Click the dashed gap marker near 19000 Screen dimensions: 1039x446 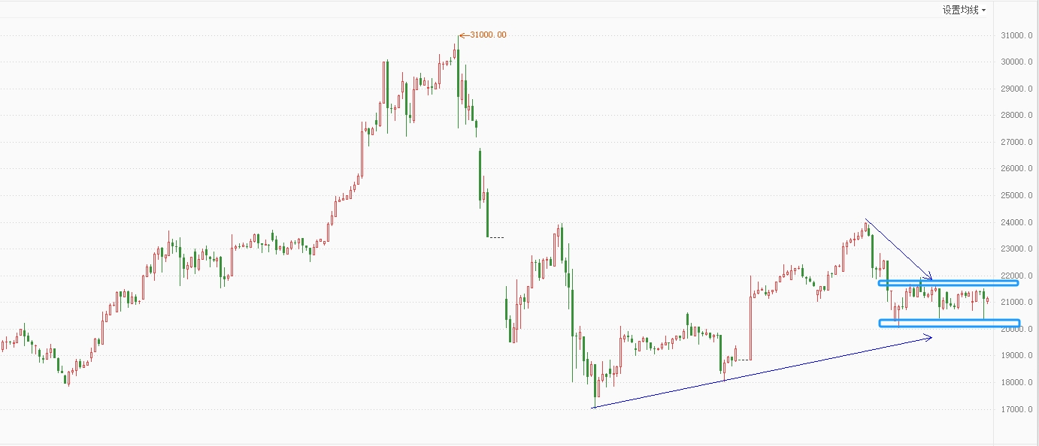(743, 360)
